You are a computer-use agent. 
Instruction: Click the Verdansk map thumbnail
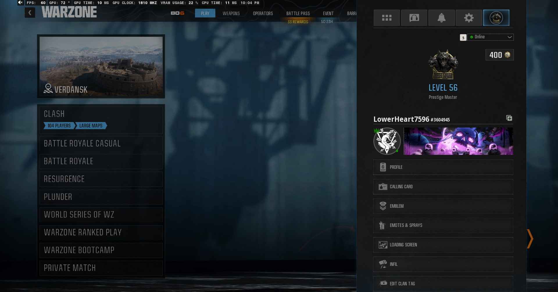[x=101, y=66]
